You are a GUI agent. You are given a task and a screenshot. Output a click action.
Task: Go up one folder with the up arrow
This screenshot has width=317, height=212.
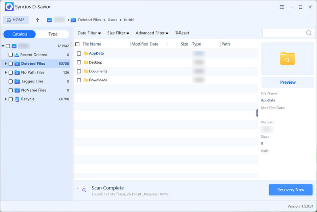37,20
